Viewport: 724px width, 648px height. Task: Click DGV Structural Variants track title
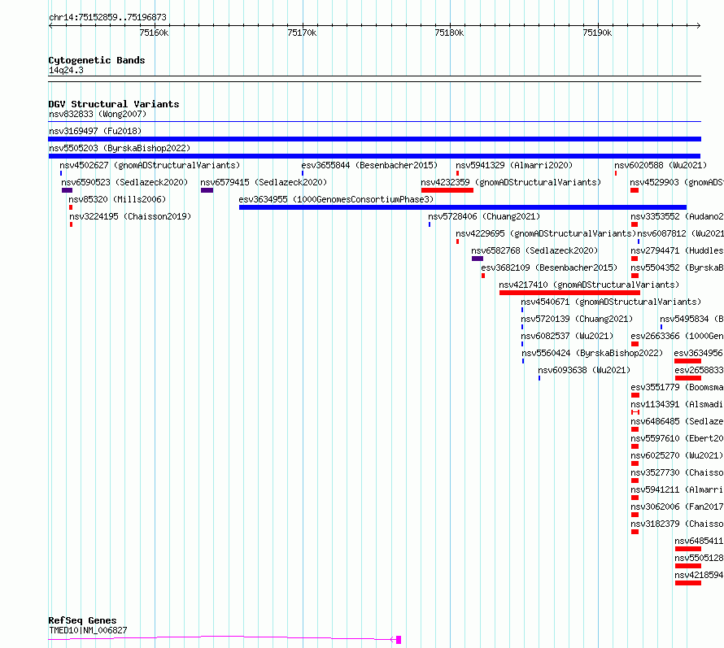click(114, 104)
